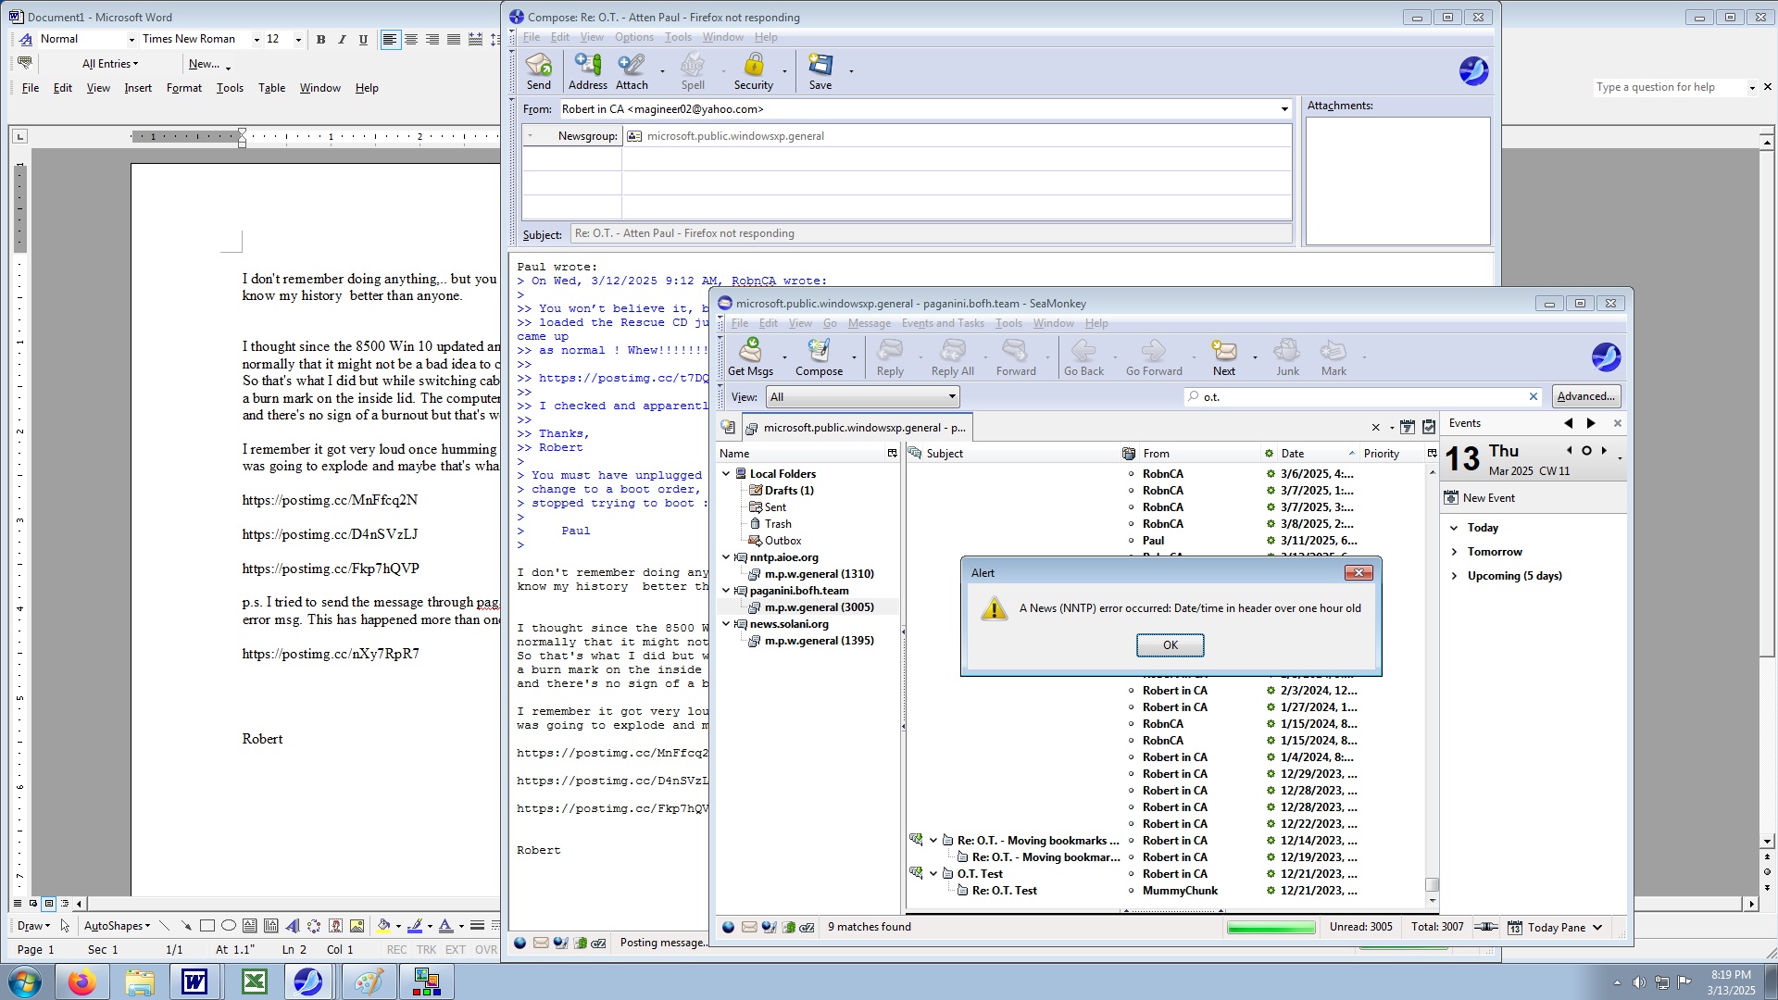The image size is (1778, 1000).
Task: Collapse the Local Folders tree node
Action: [726, 473]
